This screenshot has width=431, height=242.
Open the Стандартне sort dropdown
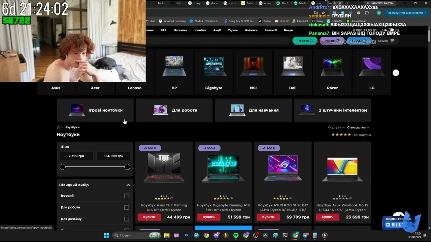click(x=358, y=127)
